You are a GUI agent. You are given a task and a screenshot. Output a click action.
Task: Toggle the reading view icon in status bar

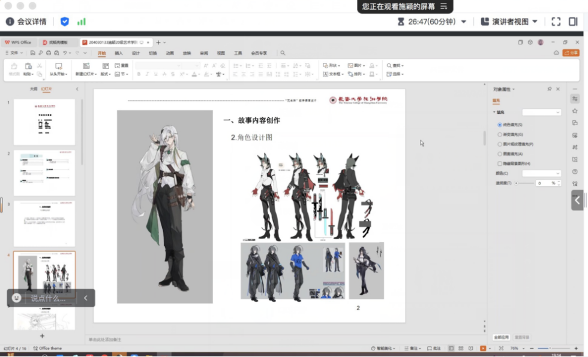point(470,349)
